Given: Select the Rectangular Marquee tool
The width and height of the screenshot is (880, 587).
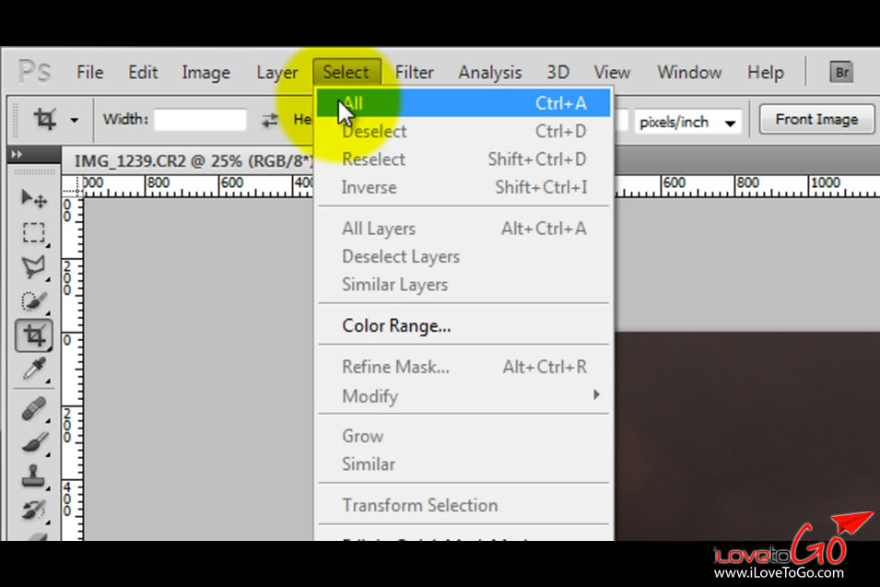Looking at the screenshot, I should coord(34,232).
